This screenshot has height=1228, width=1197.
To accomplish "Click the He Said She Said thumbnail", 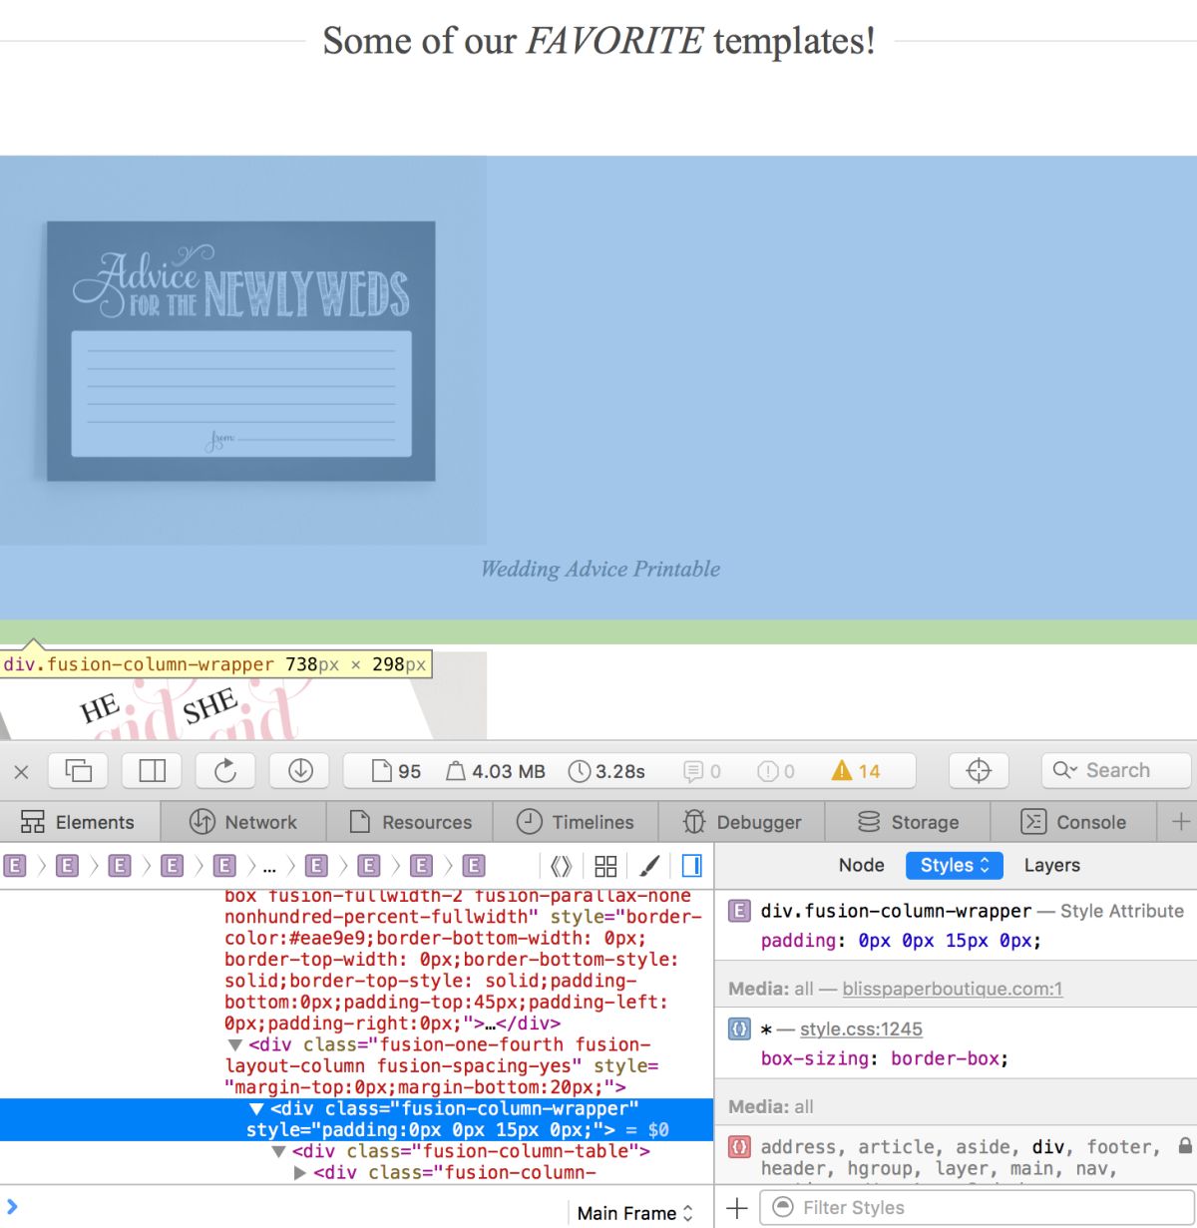I will pos(242,695).
